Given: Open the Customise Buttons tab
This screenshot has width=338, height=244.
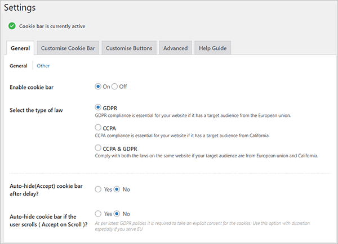Looking at the screenshot, I should [x=129, y=48].
